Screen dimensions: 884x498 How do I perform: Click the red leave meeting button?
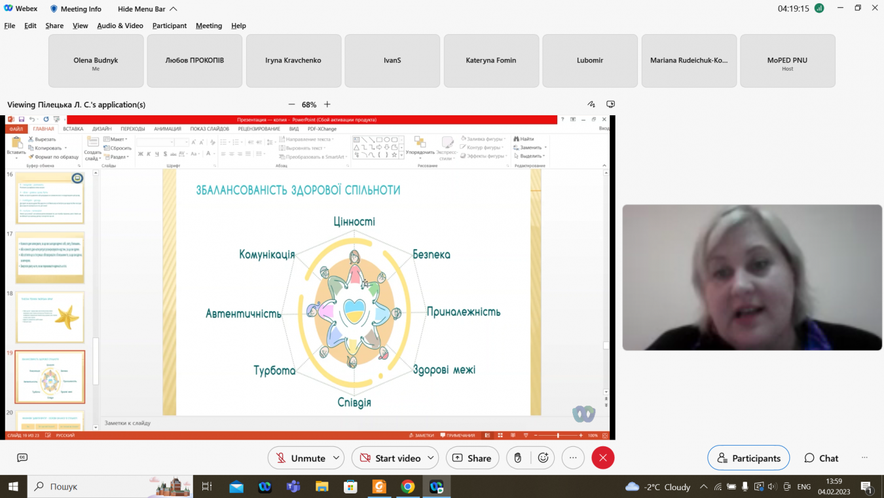(x=602, y=458)
